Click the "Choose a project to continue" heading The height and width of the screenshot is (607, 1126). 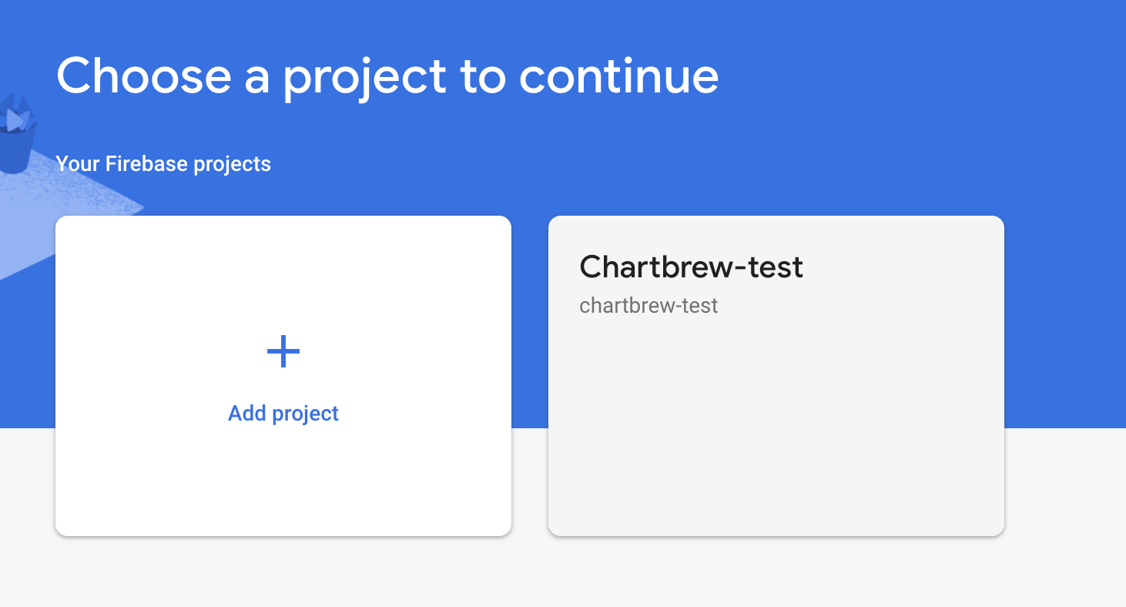[x=387, y=75]
